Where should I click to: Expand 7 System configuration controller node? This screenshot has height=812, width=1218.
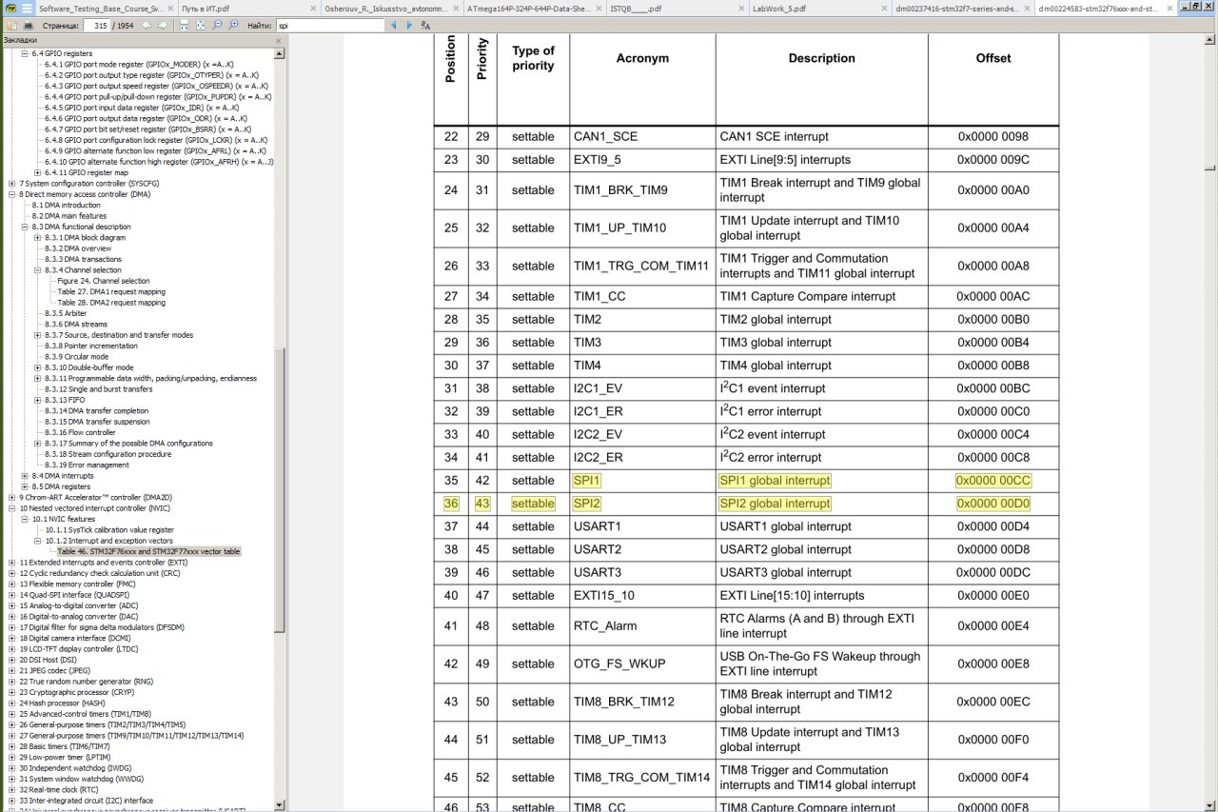tap(11, 184)
